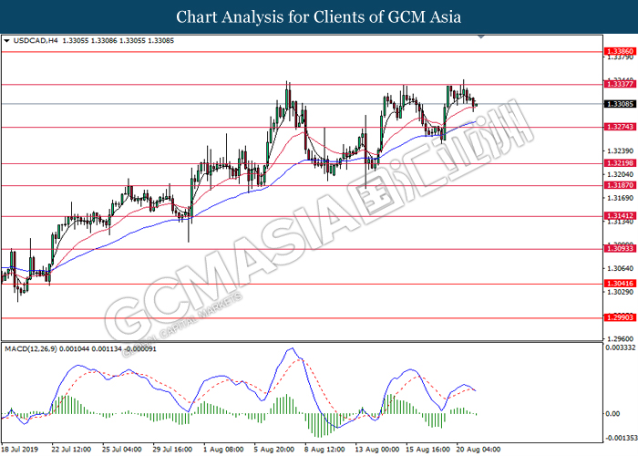Click the 5 Aug 20:00 time label
Screen dimensions: 638x456
coord(274,450)
